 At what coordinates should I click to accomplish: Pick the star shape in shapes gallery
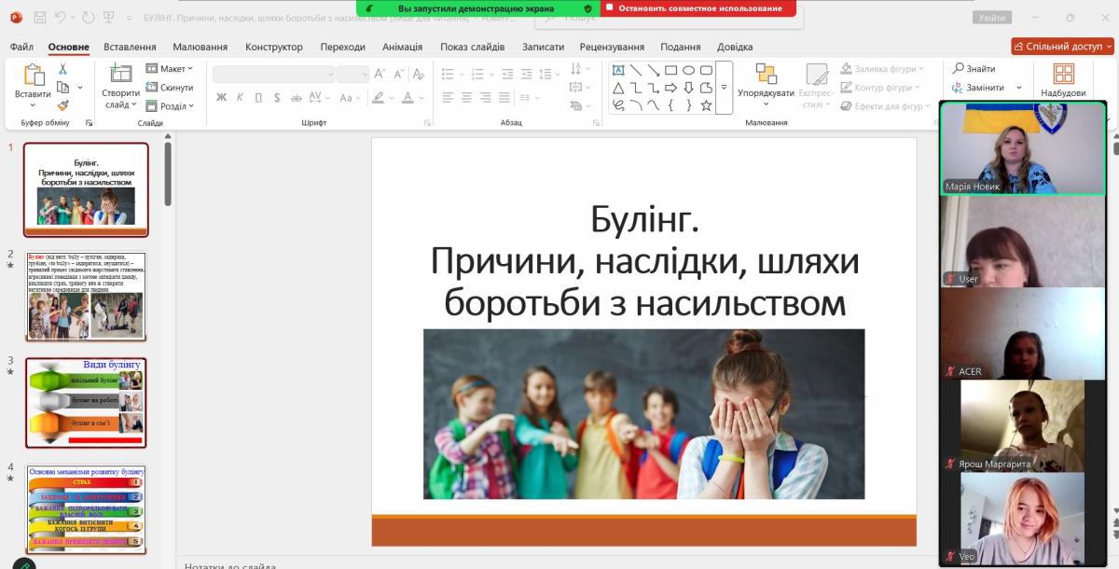coord(706,105)
